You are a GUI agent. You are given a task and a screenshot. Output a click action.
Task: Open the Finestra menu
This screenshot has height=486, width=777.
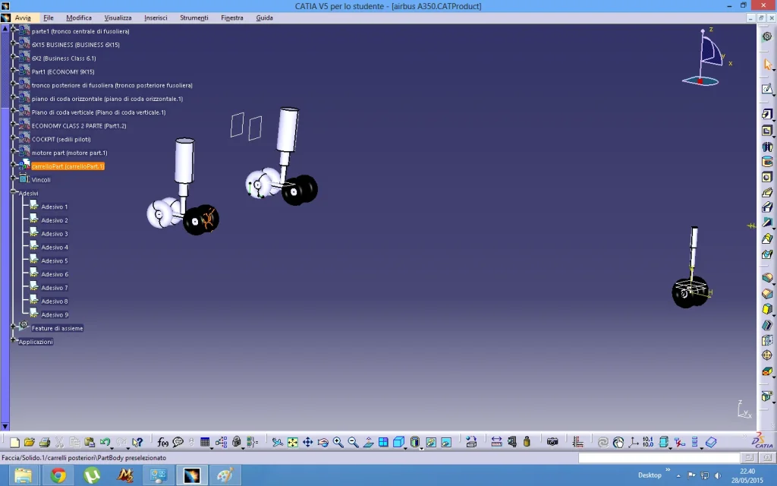tap(232, 18)
